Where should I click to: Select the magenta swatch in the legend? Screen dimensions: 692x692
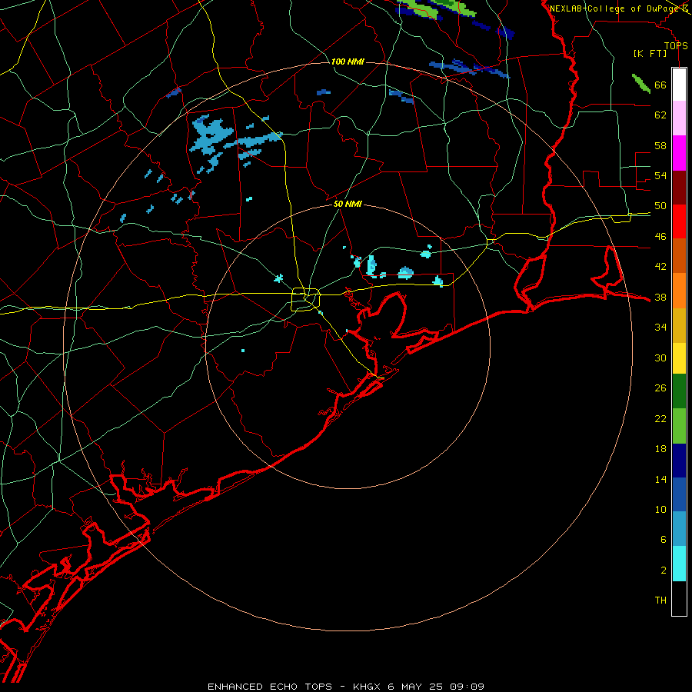(x=679, y=153)
